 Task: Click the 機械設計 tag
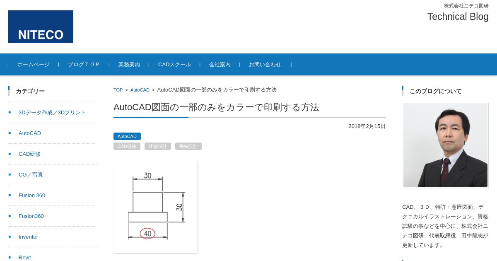click(x=188, y=146)
